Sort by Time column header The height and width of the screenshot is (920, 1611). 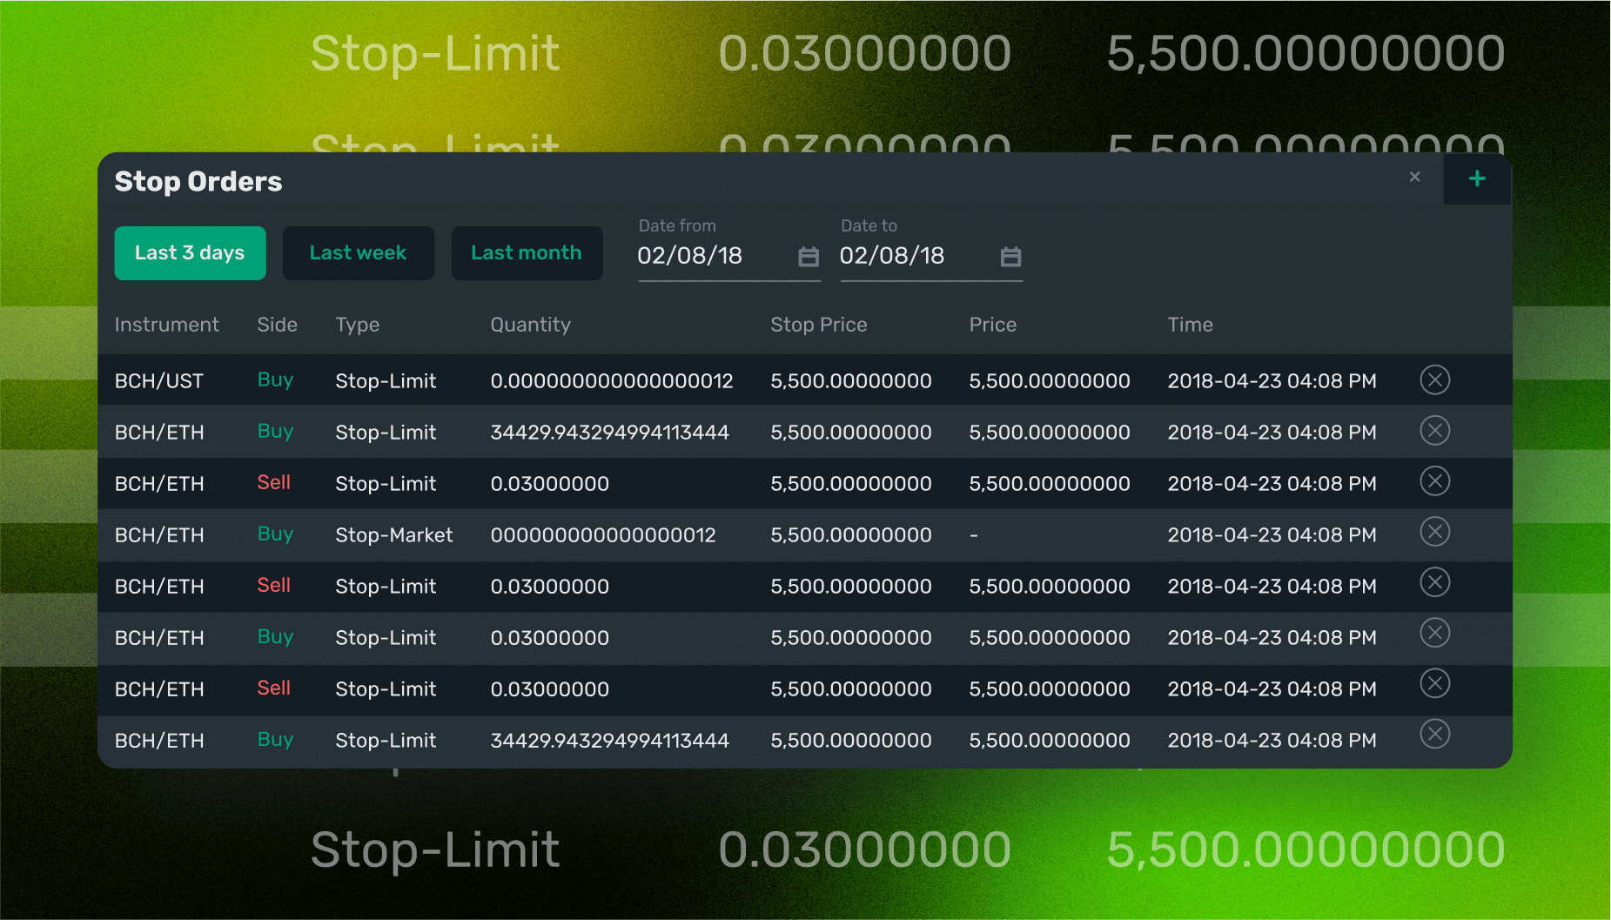(x=1190, y=325)
